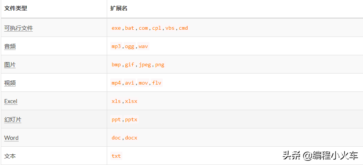Click the exe extension code tag
This screenshot has height=165, width=363.
[116, 28]
